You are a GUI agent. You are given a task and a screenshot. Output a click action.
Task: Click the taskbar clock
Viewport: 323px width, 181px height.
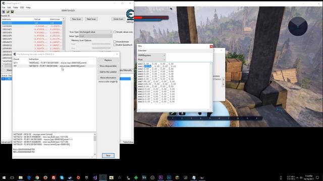[x=308, y=177]
